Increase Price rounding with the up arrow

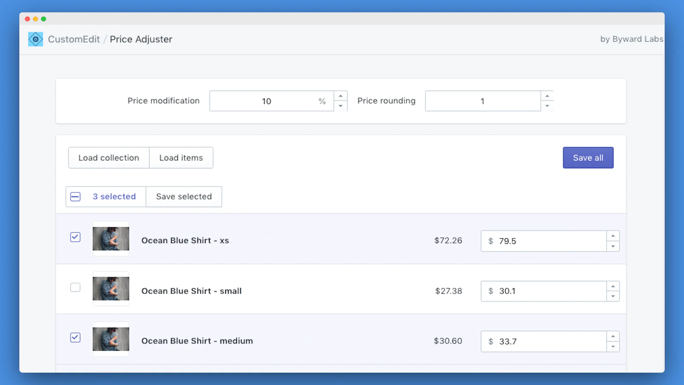click(547, 96)
